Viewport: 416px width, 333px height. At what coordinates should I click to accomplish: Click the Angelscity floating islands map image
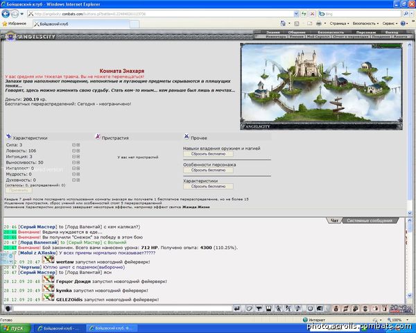pyautogui.click(x=321, y=86)
